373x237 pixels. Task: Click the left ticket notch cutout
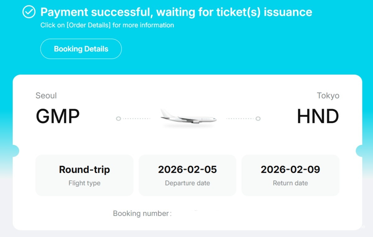[x=15, y=151]
